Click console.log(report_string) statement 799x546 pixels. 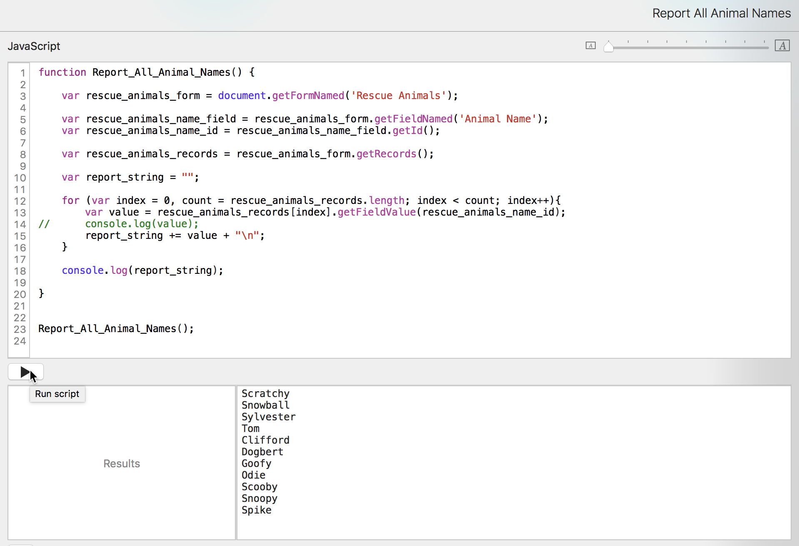(x=142, y=271)
